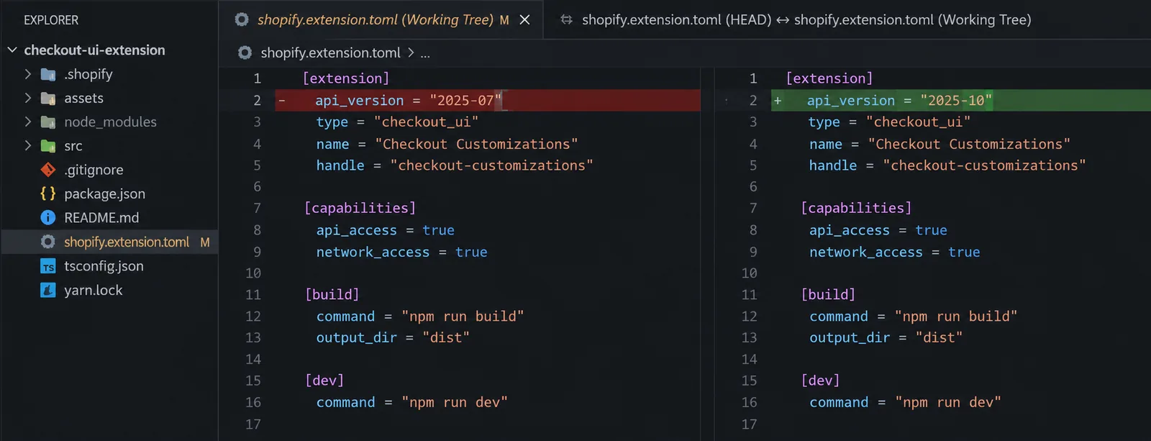Screen dimensions: 1151x441
Task: Click added value "2025-10" in right pane
Action: pyautogui.click(x=956, y=101)
